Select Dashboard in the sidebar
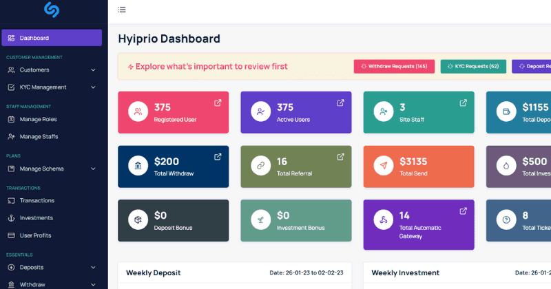This screenshot has height=289, width=551. [52, 38]
